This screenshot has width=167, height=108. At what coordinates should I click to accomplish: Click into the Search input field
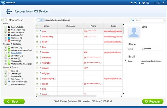tap(147, 20)
